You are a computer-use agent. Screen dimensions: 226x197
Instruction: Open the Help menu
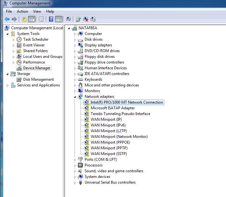pos(50,11)
